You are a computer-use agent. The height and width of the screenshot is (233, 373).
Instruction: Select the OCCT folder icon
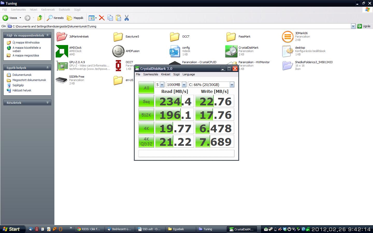pos(175,37)
